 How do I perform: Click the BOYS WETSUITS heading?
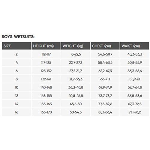pos(18,37)
